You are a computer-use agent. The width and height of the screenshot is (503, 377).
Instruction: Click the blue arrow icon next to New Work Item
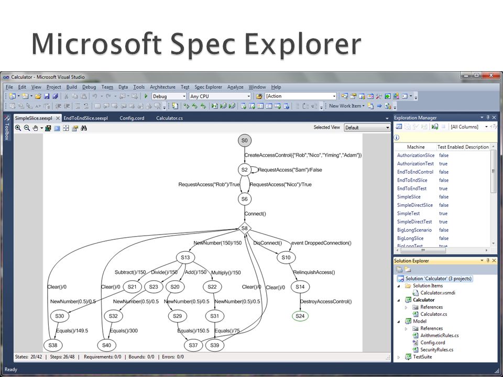[379, 106]
